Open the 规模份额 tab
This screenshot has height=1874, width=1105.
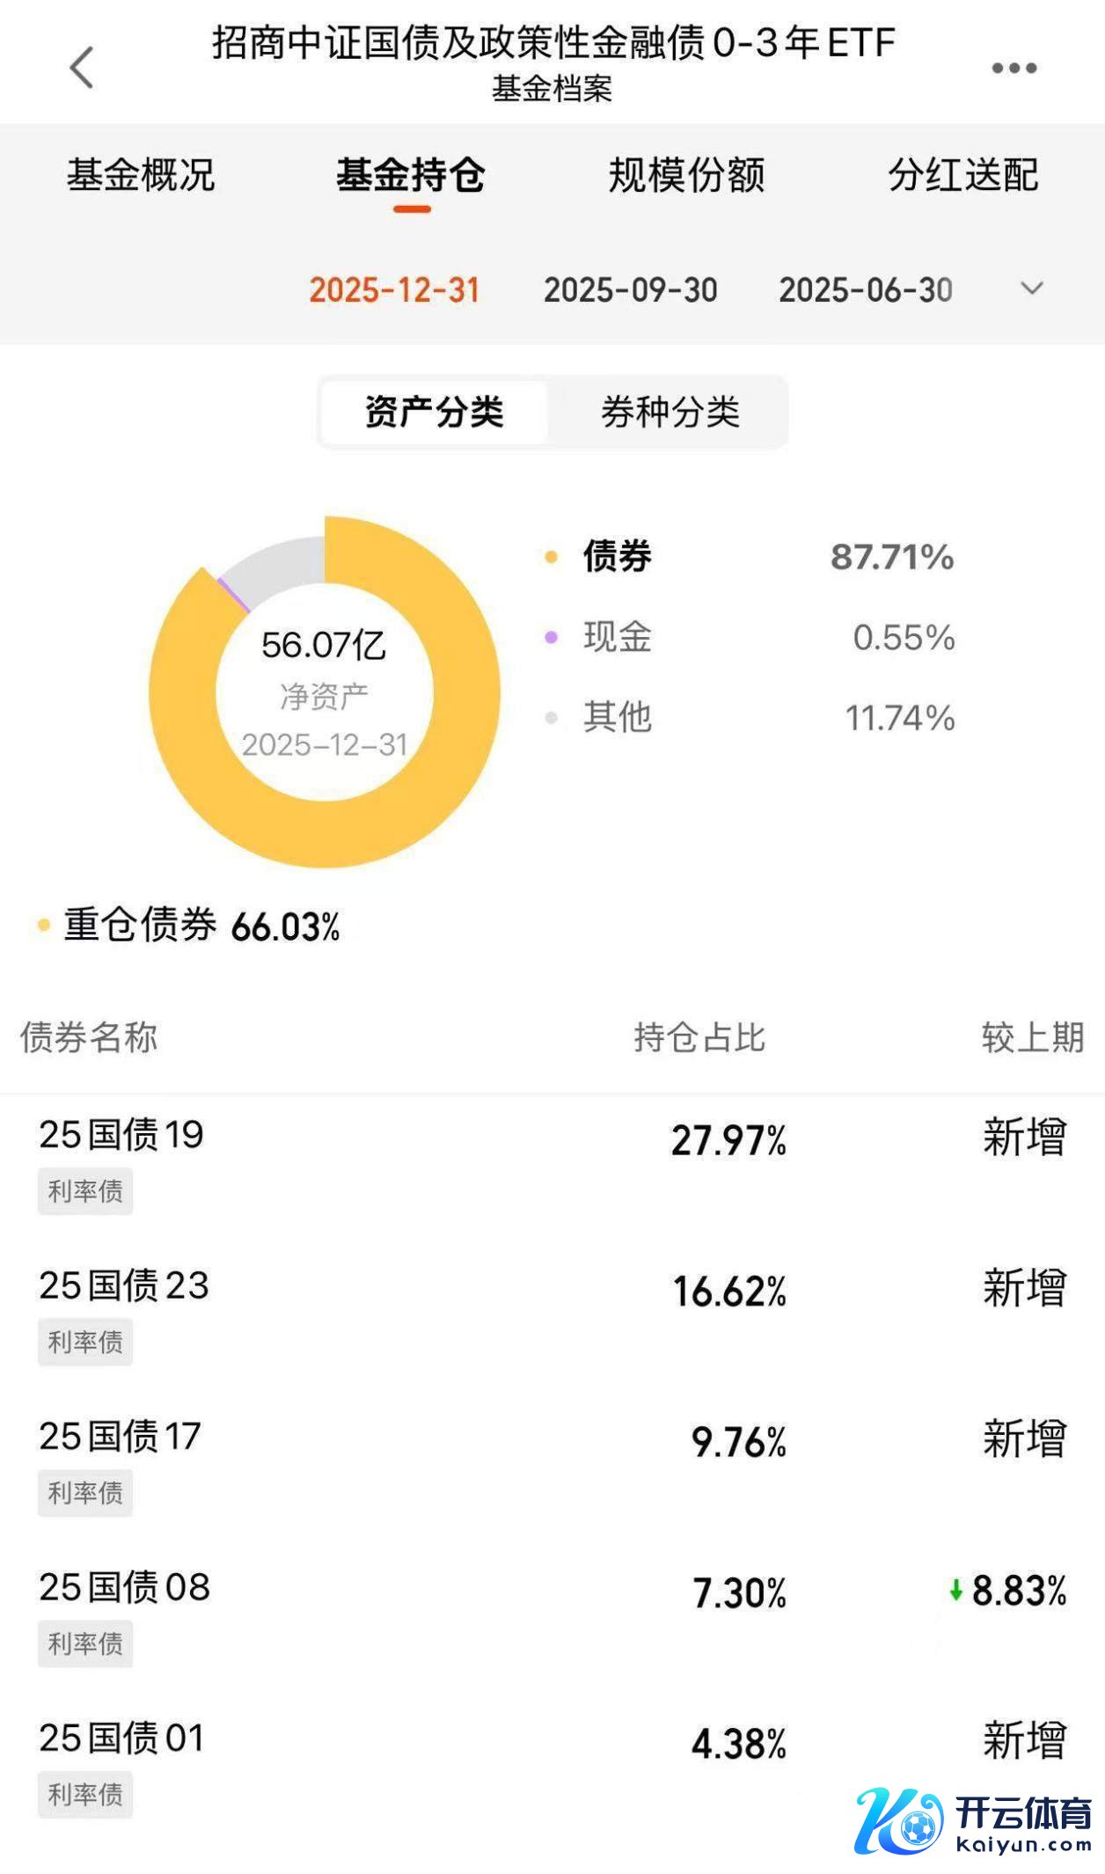686,175
